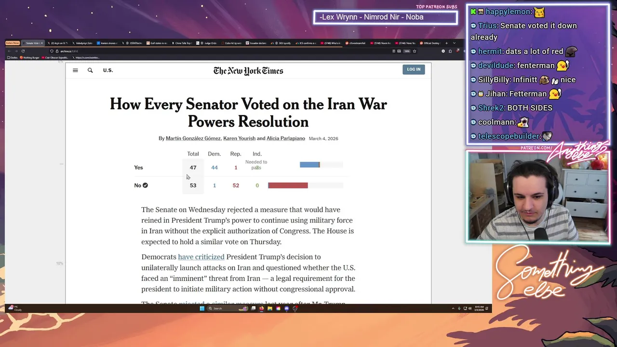The height and width of the screenshot is (347, 617).
Task: Open author Karen Yourish's page
Action: (x=239, y=138)
